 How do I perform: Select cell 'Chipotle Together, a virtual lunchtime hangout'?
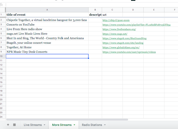point(47,20)
